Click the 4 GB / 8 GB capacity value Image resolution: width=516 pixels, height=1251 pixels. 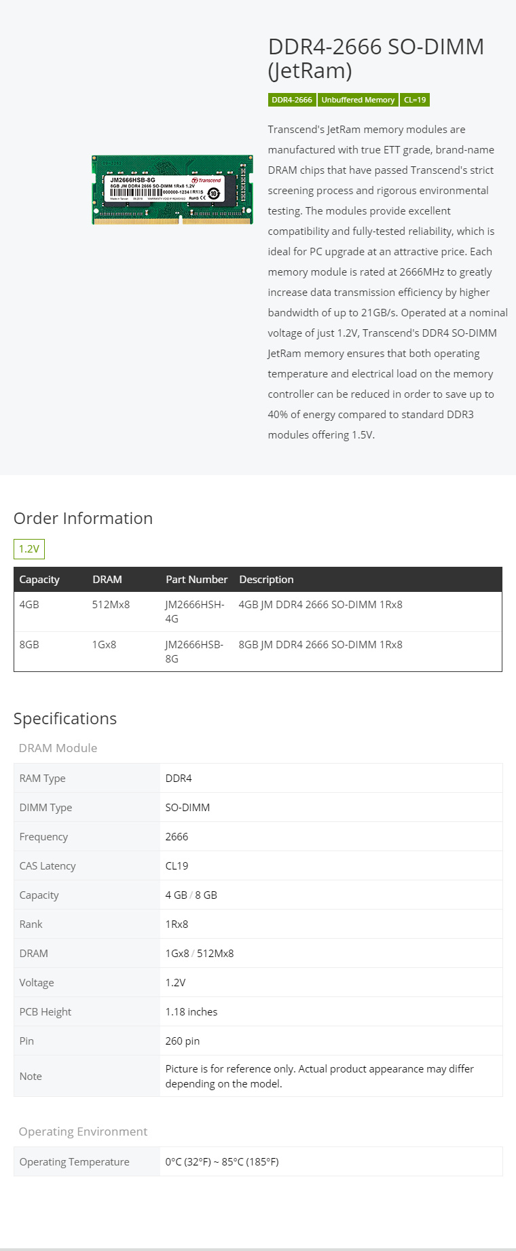[x=191, y=895]
